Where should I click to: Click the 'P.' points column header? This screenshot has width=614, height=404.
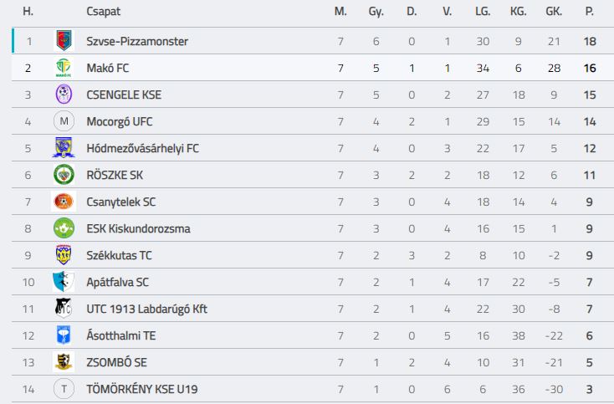point(590,12)
